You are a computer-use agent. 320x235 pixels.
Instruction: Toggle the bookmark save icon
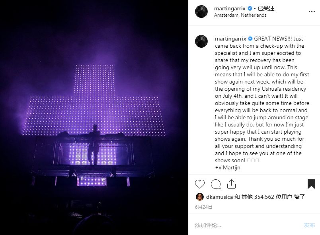[x=311, y=184]
